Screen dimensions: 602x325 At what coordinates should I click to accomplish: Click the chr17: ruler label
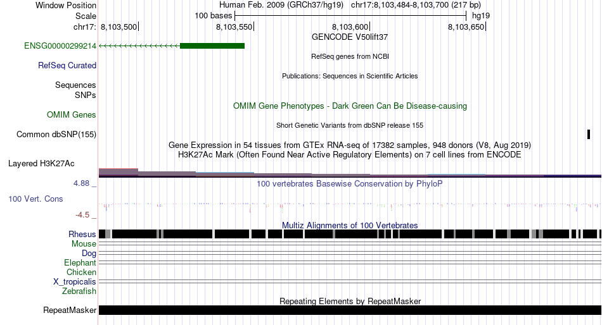tap(84, 27)
